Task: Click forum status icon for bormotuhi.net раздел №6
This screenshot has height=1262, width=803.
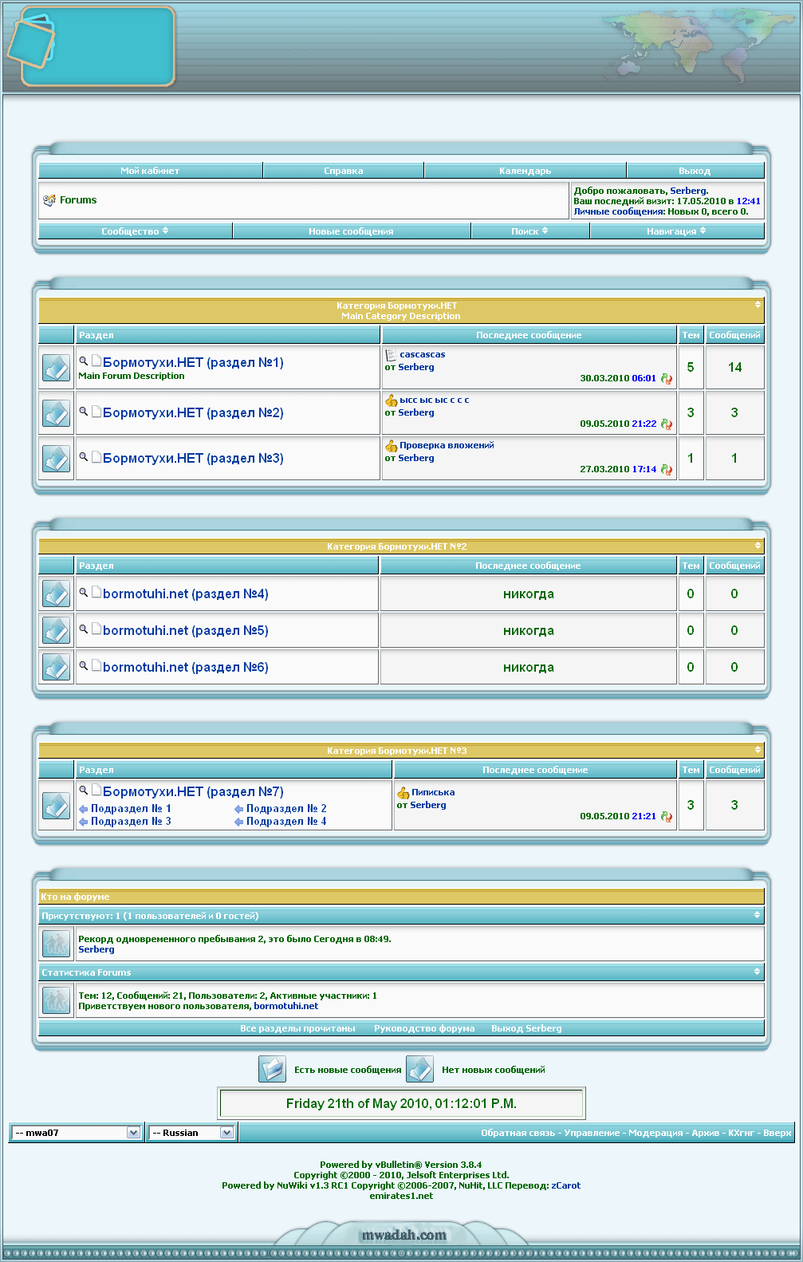Action: tap(56, 667)
